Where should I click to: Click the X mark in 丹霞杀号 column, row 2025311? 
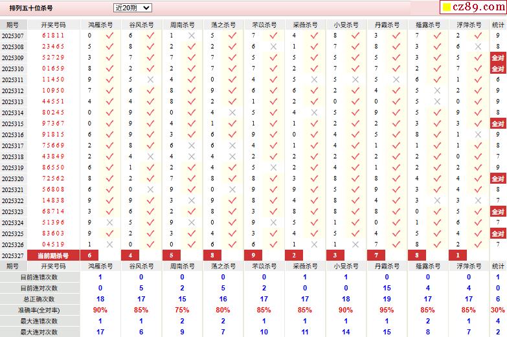point(396,80)
